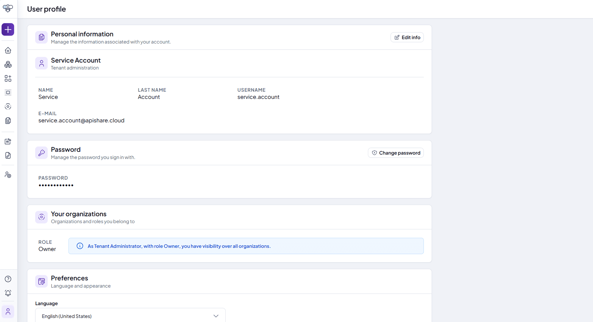
Task: Click the Tenant administration subtitle
Action: point(75,68)
